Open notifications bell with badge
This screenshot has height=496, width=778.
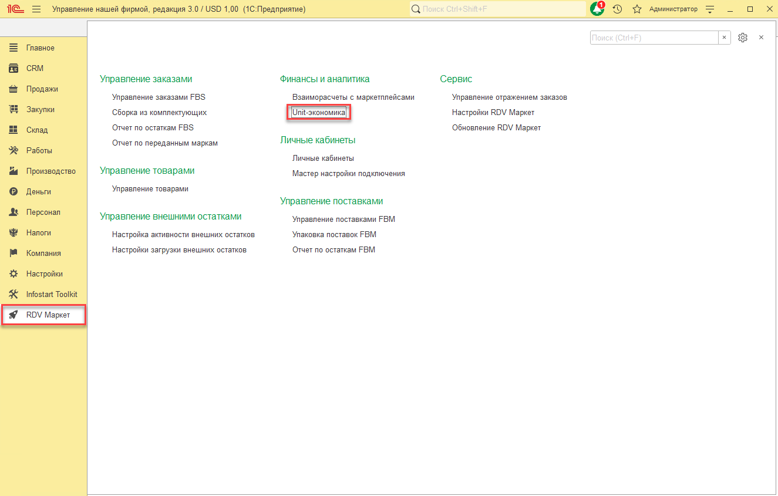click(598, 9)
